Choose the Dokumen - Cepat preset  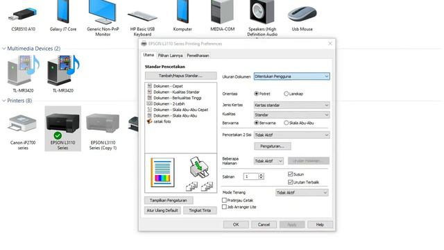click(168, 86)
